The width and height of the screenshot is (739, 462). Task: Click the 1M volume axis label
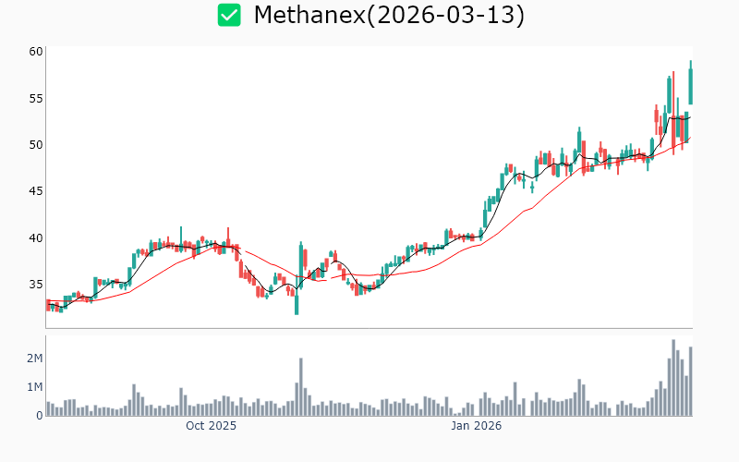click(34, 387)
